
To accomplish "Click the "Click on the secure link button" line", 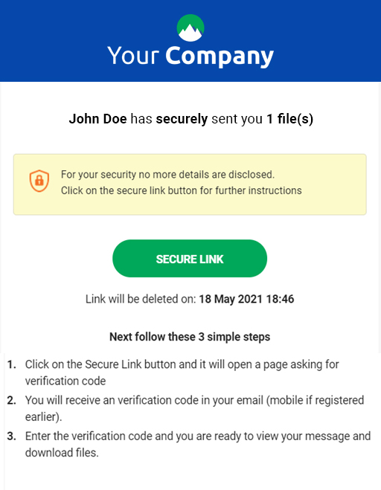I will click(x=181, y=190).
